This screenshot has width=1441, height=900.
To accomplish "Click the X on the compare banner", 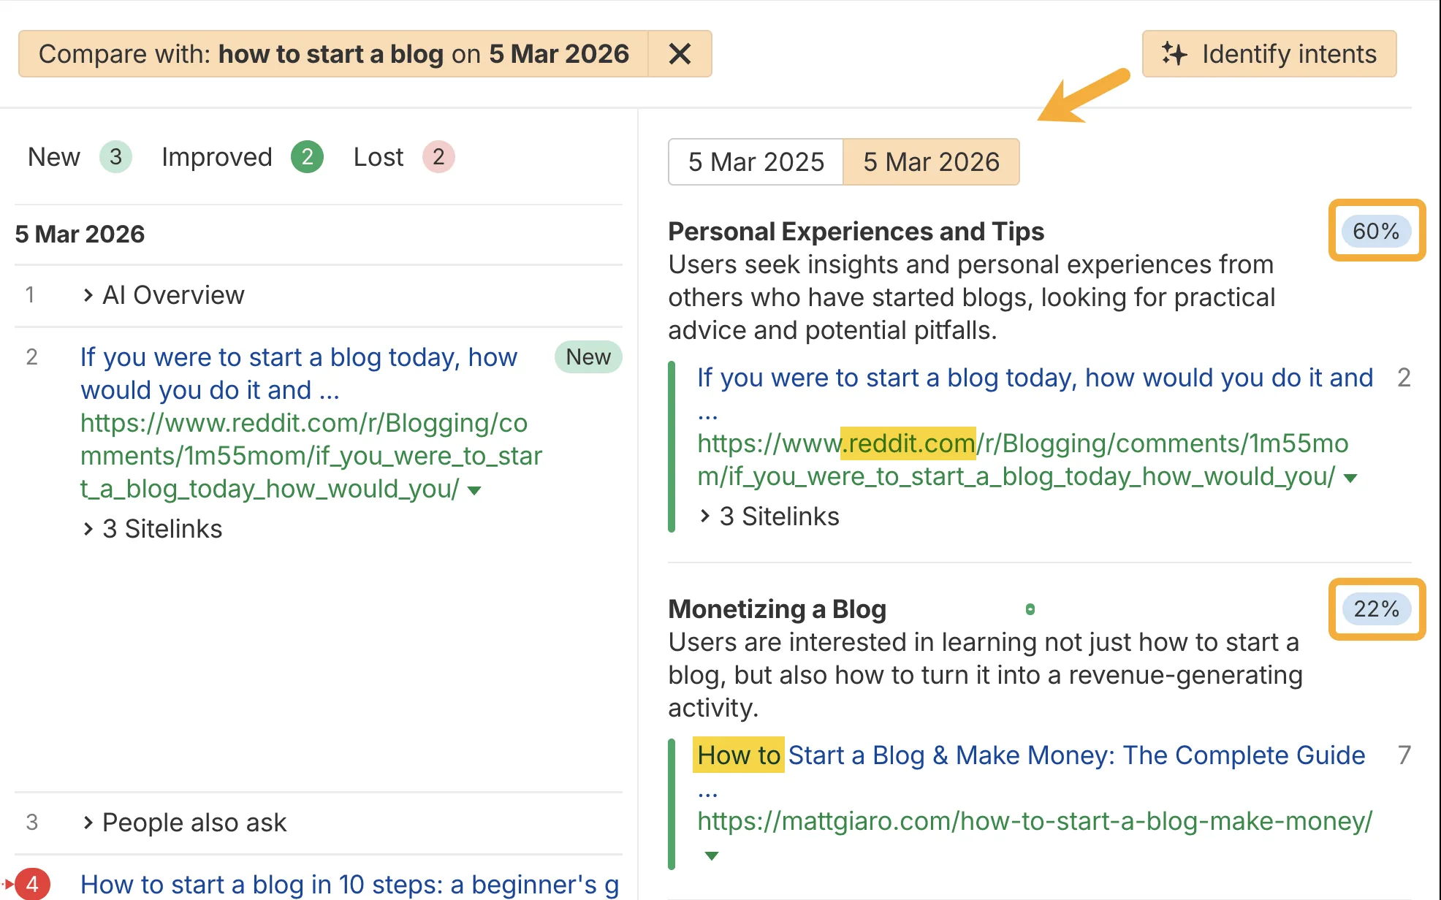I will pyautogui.click(x=680, y=53).
